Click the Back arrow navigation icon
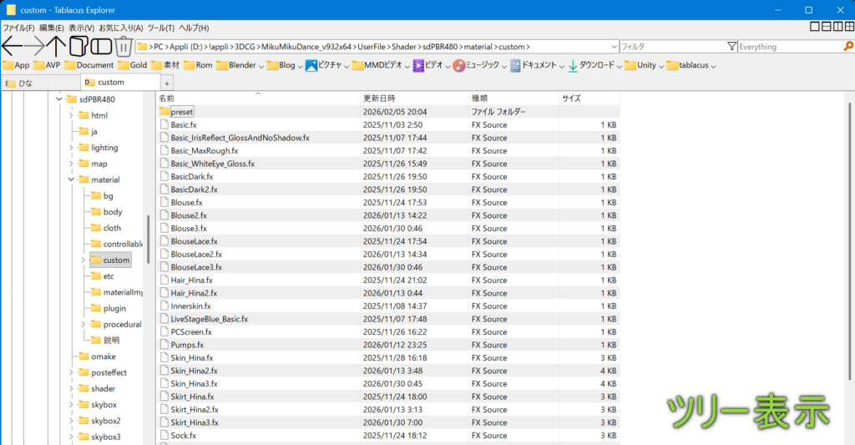This screenshot has height=445, width=855. coord(13,46)
